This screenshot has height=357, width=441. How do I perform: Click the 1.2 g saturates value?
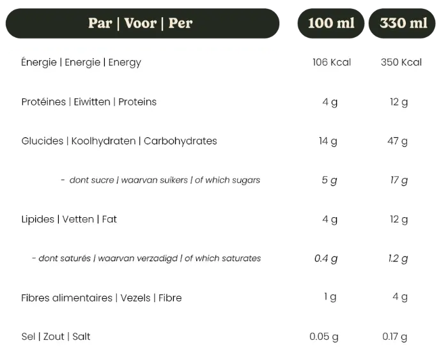pos(399,259)
